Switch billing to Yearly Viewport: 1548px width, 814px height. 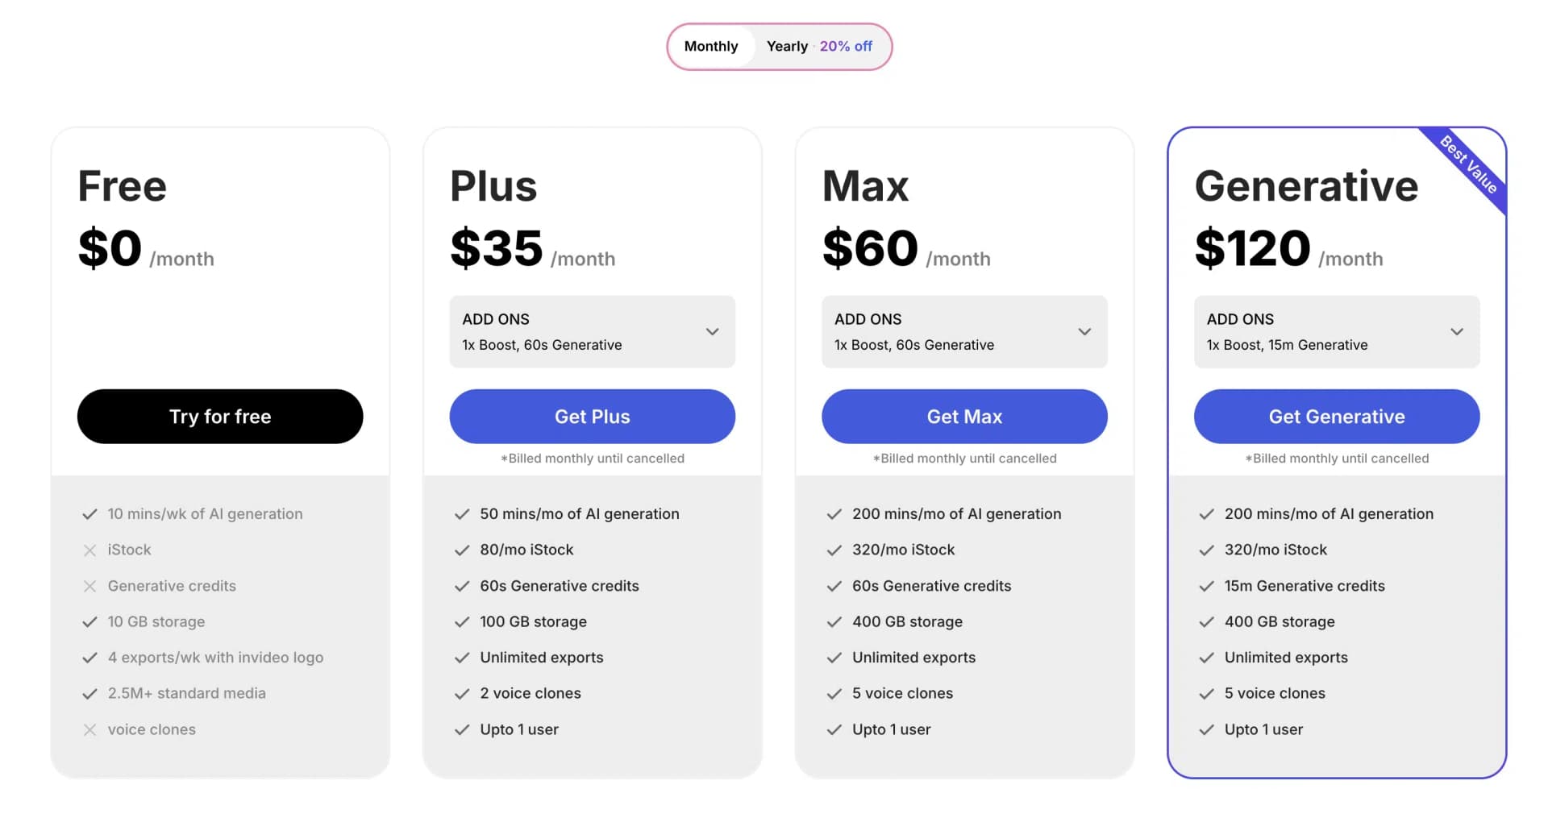[788, 46]
